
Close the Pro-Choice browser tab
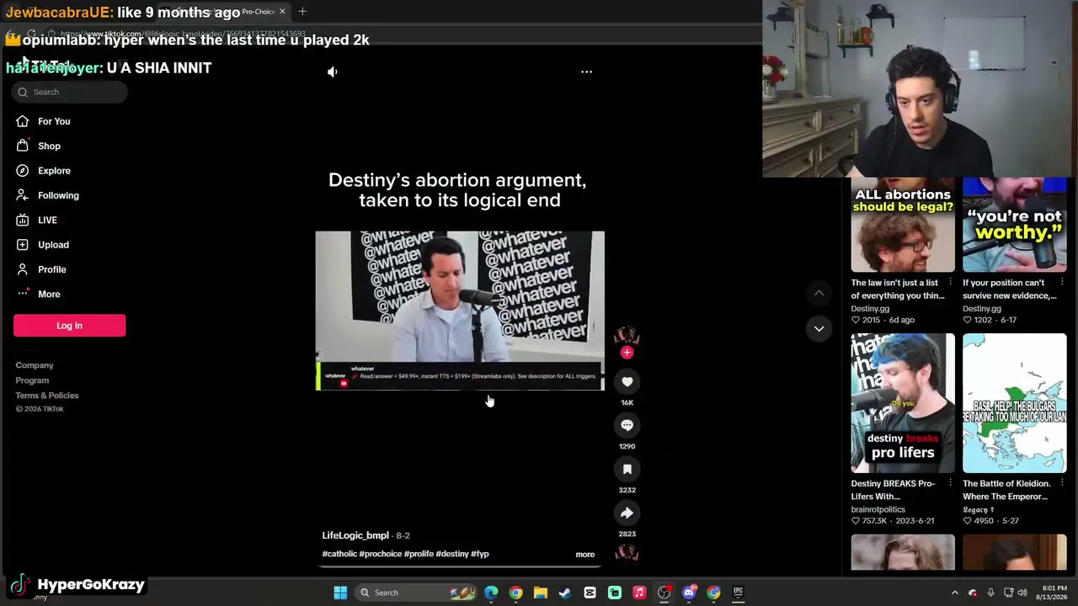point(282,12)
